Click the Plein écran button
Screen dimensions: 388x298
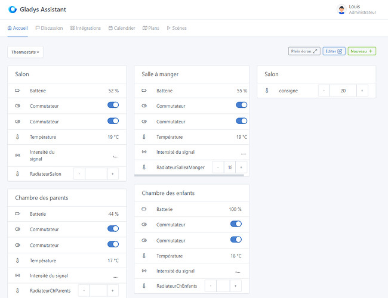[x=304, y=51]
